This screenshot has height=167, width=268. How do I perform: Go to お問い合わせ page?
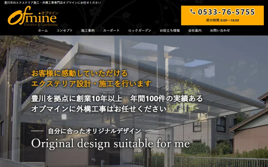tap(220, 31)
